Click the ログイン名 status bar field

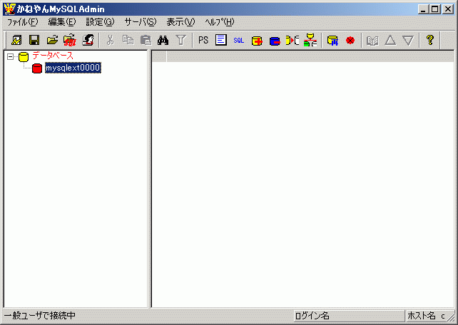tap(349, 316)
